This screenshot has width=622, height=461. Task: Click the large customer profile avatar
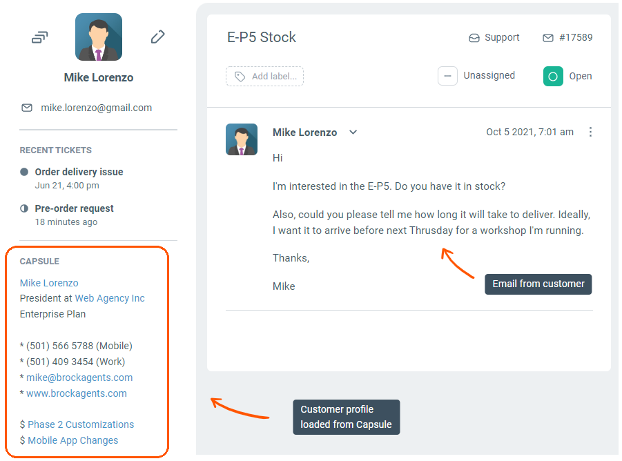coord(99,37)
